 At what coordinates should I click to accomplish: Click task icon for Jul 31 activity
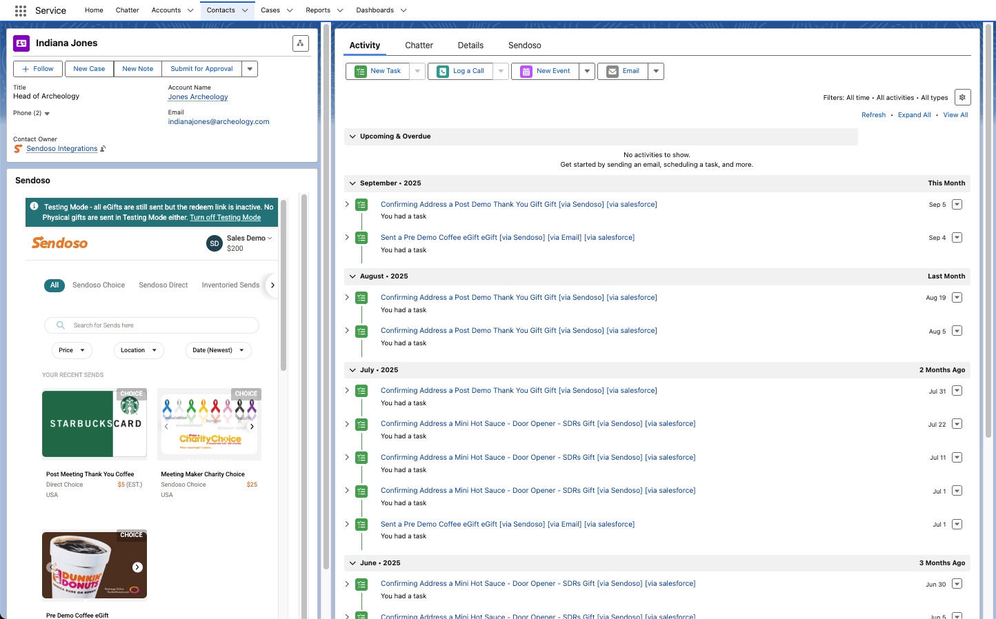361,391
